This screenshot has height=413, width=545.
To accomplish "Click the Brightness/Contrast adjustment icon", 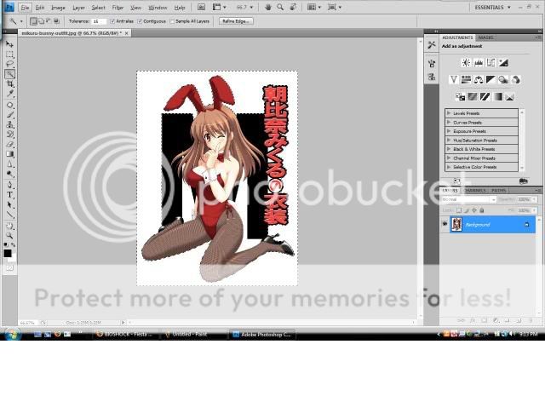I will coord(466,62).
